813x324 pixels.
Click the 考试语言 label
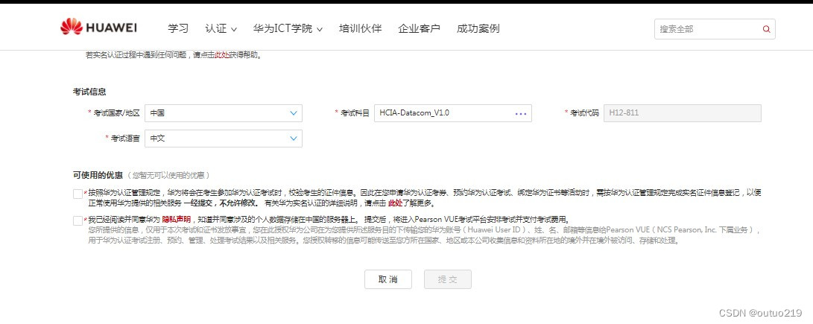[125, 139]
